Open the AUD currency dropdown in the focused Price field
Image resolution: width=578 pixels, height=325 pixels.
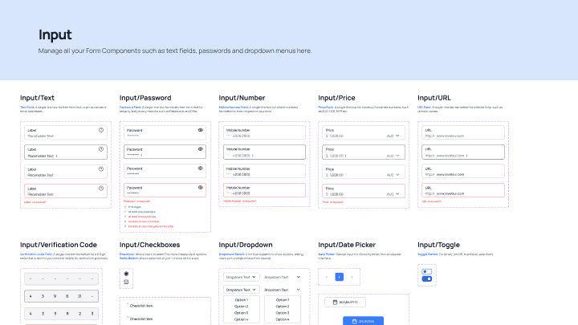[393, 156]
